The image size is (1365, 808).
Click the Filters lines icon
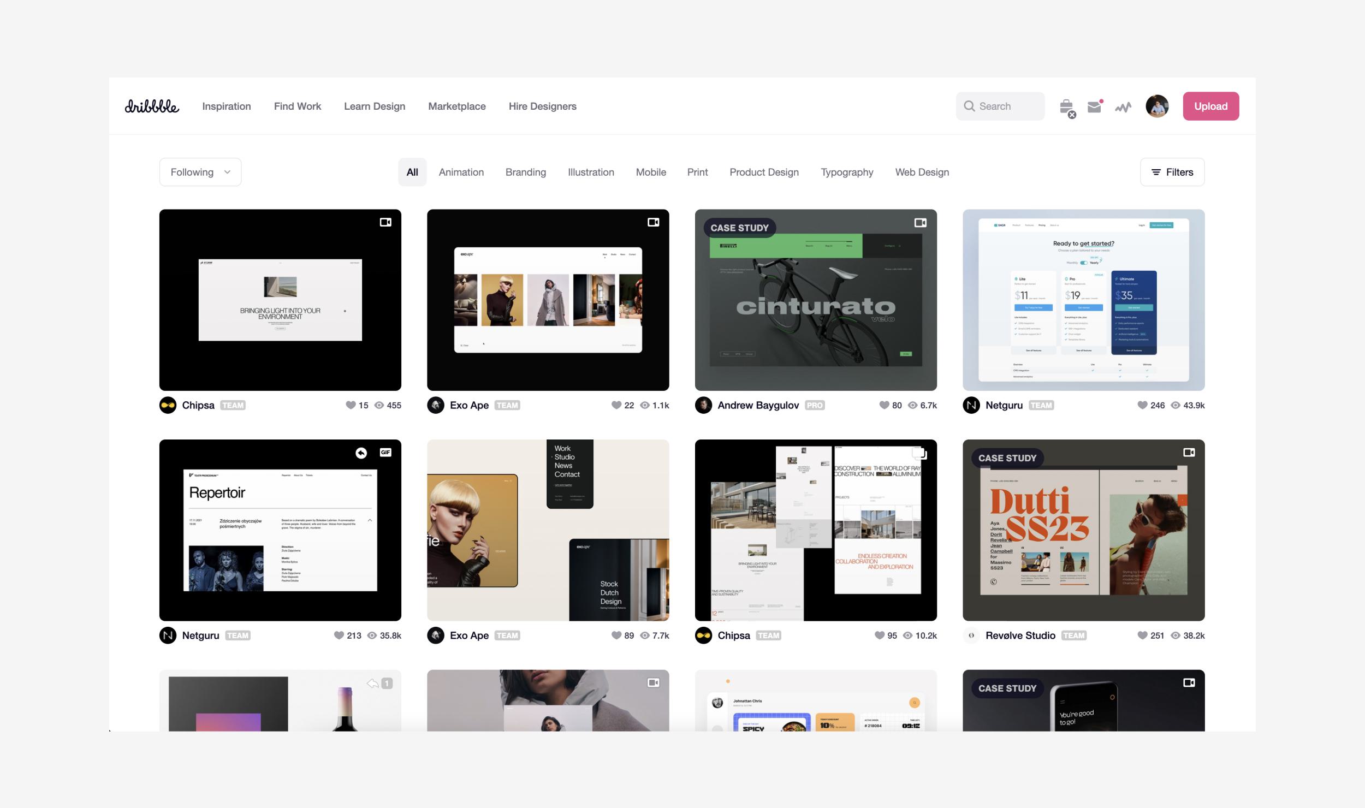coord(1156,172)
